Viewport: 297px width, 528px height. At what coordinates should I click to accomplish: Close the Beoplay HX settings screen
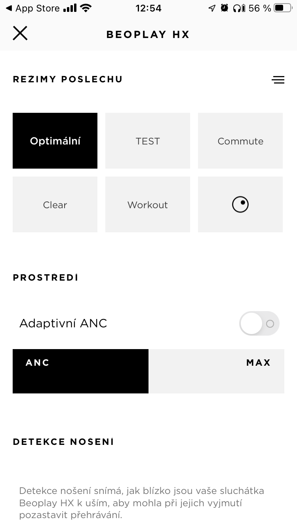point(20,33)
